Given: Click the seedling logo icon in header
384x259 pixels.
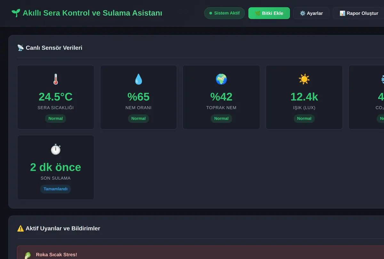Looking at the screenshot, I should [x=15, y=13].
